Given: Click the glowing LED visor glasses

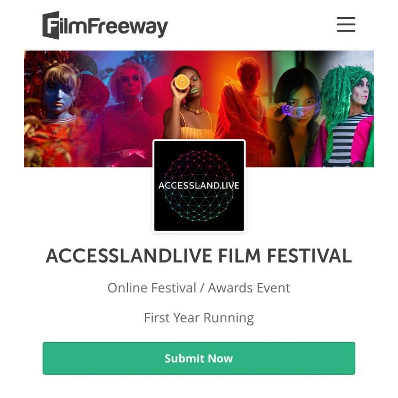Looking at the screenshot, I should point(301,110).
